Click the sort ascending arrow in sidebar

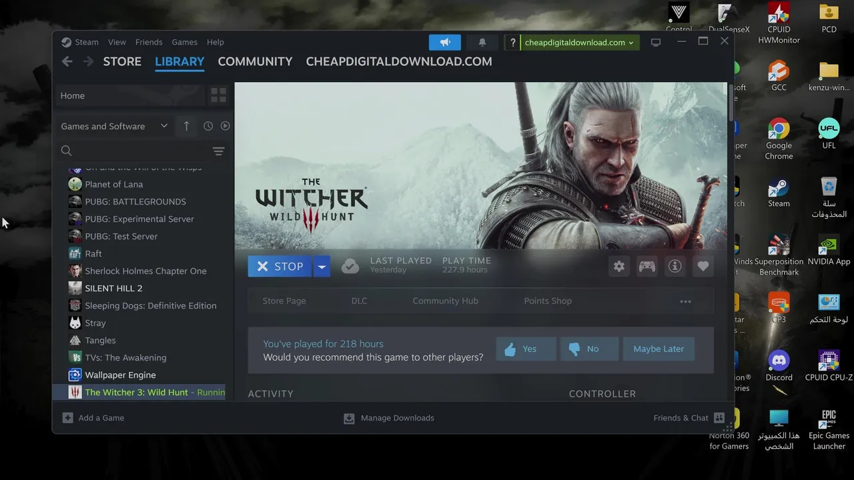pyautogui.click(x=186, y=126)
